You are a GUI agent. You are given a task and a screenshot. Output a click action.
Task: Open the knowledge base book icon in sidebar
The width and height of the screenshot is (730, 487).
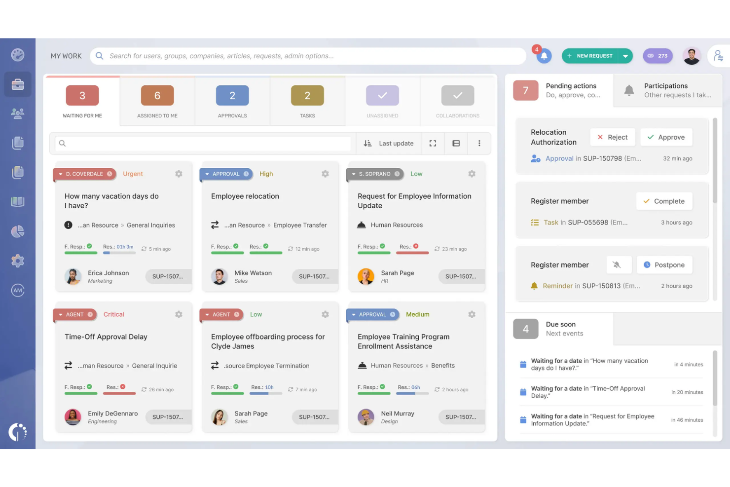pyautogui.click(x=18, y=201)
